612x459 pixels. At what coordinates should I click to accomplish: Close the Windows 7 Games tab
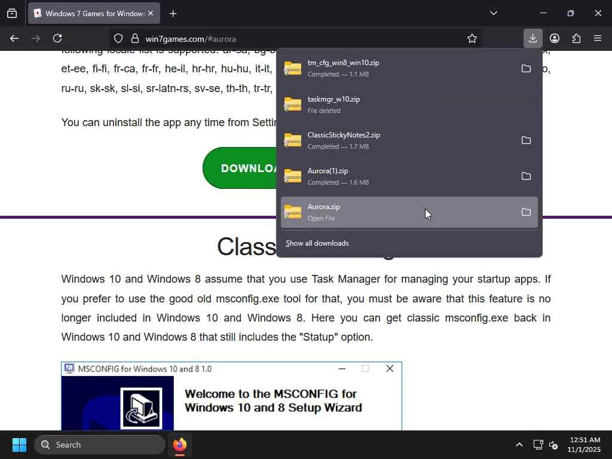click(151, 13)
